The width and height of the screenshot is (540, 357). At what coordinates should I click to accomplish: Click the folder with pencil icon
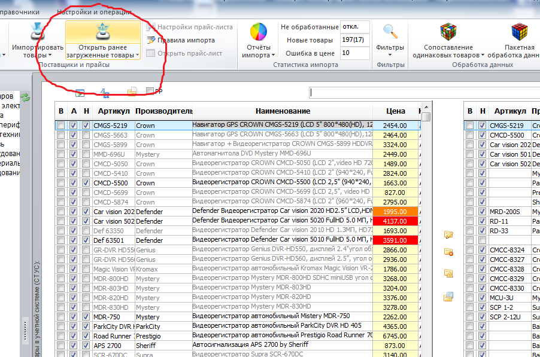pyautogui.click(x=448, y=235)
